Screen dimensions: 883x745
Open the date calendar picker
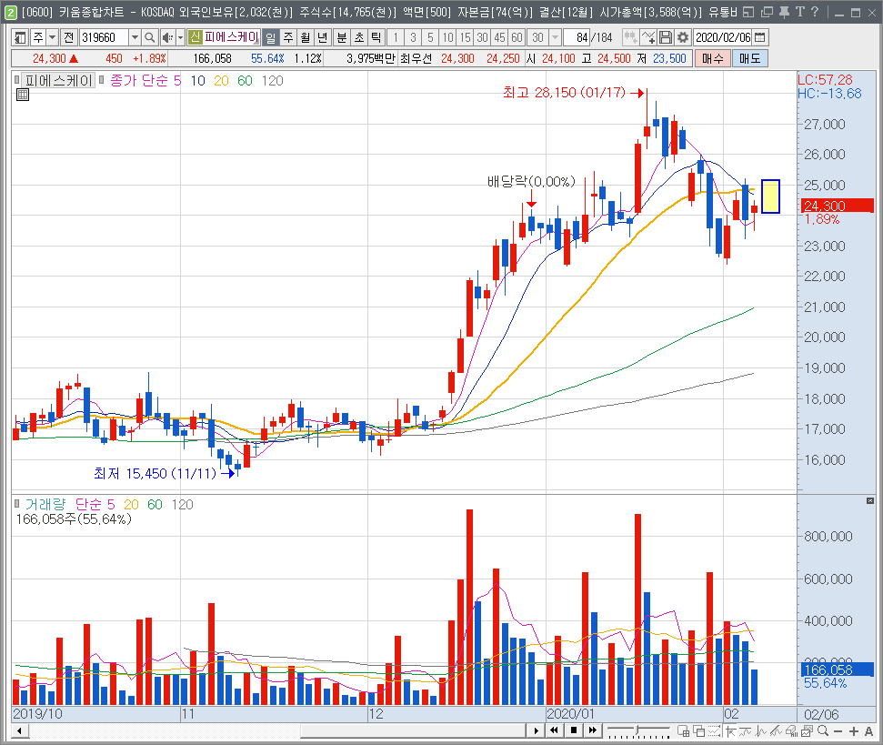[x=759, y=37]
